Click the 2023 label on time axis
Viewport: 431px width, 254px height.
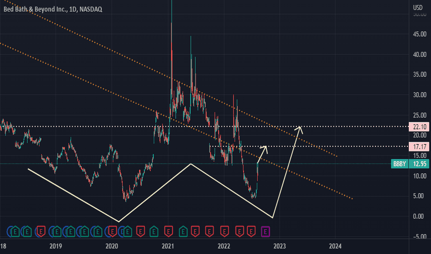click(279, 246)
